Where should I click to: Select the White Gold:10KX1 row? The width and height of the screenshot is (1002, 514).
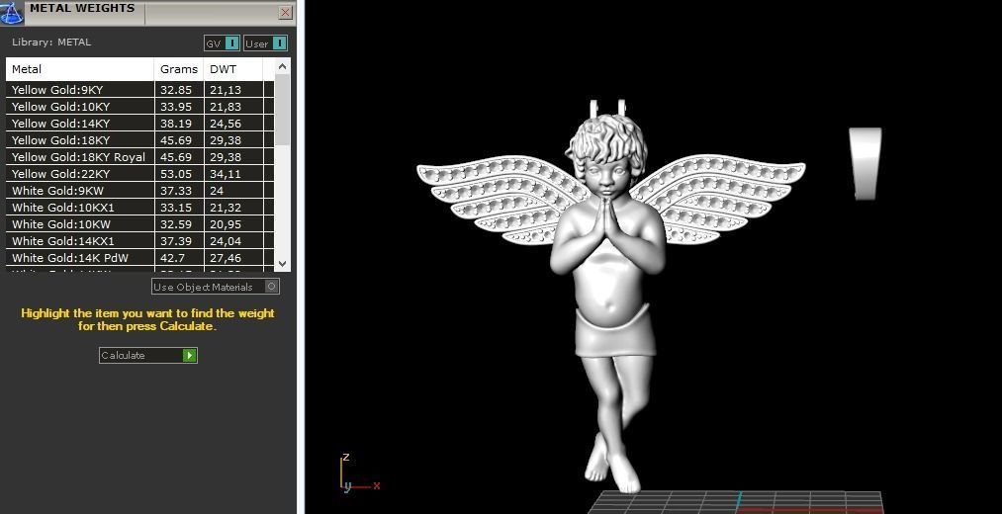[x=139, y=207]
